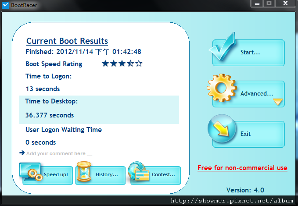Click the Add your comment here field
The image size is (298, 206).
point(59,153)
